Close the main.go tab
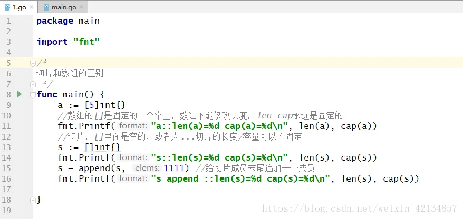This screenshot has width=463, height=219. click(82, 7)
